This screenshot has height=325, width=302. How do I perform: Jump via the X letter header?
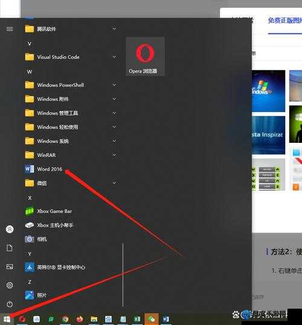[30, 198]
